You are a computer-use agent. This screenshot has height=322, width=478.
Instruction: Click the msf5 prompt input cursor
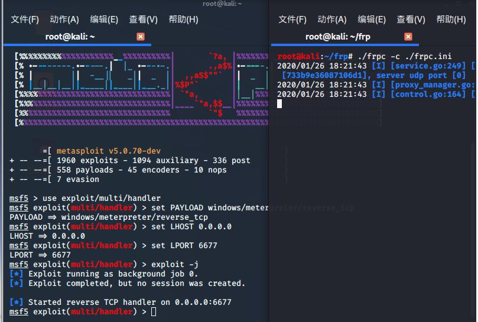[154, 311]
